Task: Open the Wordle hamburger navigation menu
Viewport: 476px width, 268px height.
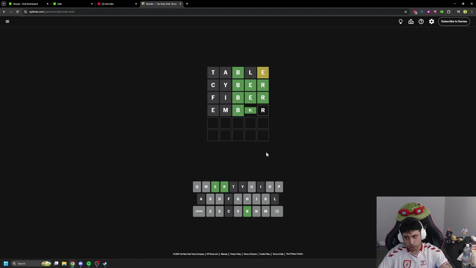Action: 7,21
